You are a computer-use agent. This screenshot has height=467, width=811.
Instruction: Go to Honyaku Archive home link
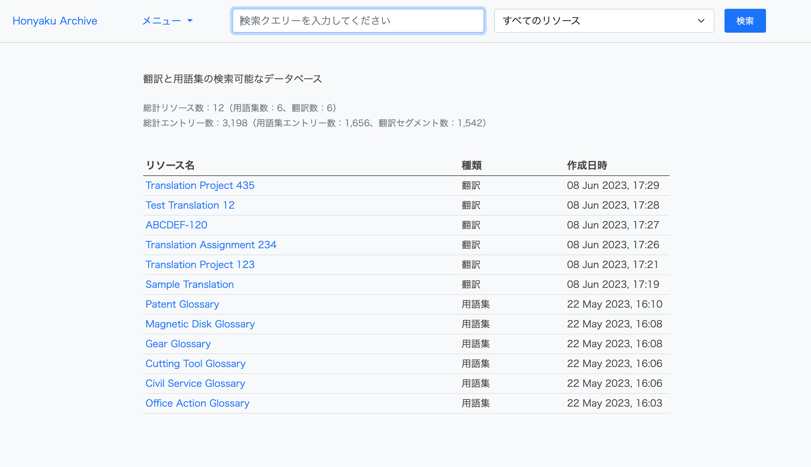[54, 21]
